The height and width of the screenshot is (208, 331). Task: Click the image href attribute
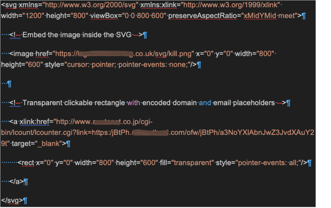(114, 54)
